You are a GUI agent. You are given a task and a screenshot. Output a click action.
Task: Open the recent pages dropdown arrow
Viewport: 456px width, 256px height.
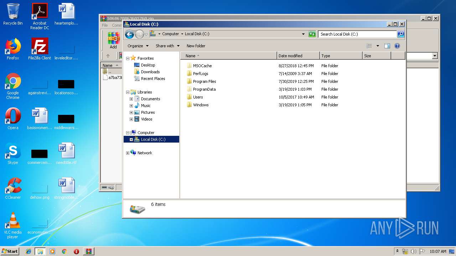(x=146, y=34)
